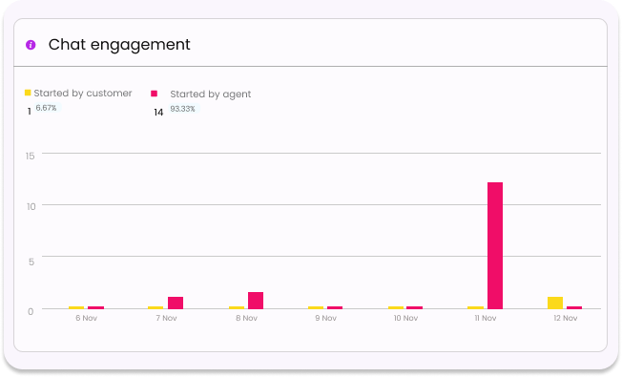
Task: Click the count 14 under Started by agent
Action: coord(158,113)
